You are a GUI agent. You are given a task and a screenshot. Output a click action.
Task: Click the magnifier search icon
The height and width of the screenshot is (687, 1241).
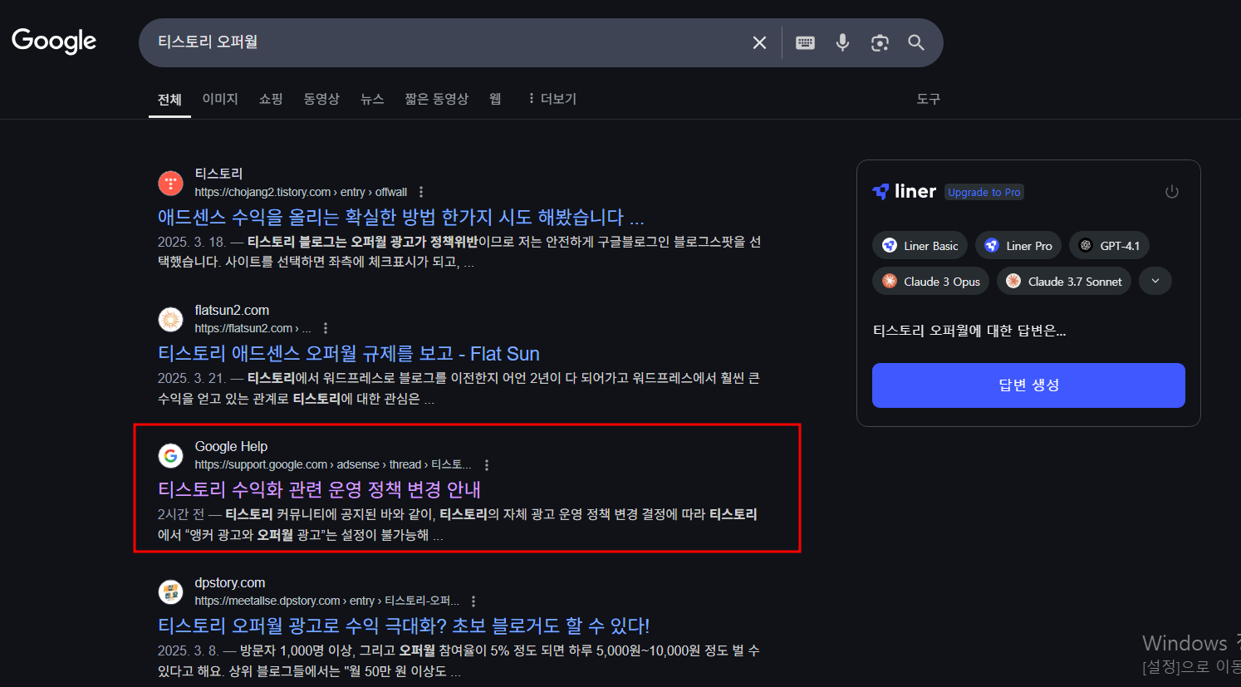click(916, 42)
